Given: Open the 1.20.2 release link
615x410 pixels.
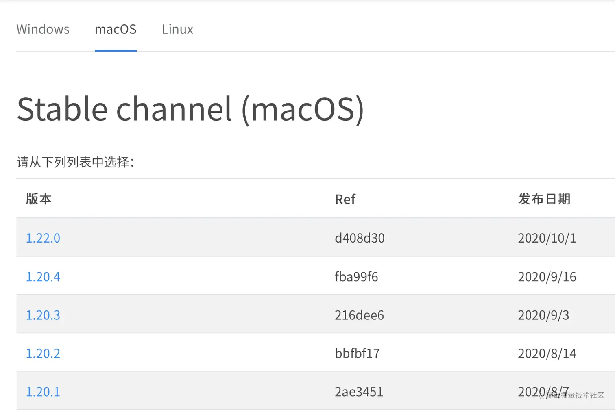Looking at the screenshot, I should coord(43,354).
